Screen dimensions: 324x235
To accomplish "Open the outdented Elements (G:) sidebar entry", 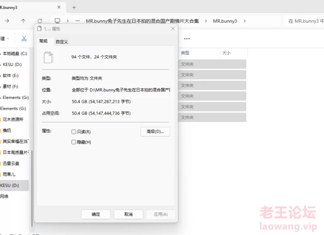I will 13,108.
